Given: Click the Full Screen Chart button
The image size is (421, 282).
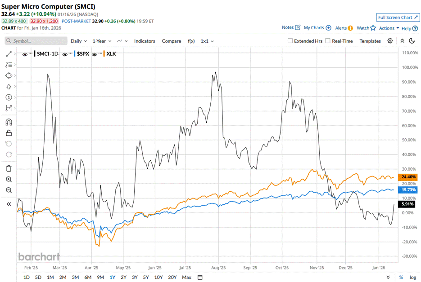Looking at the screenshot, I should (398, 18).
